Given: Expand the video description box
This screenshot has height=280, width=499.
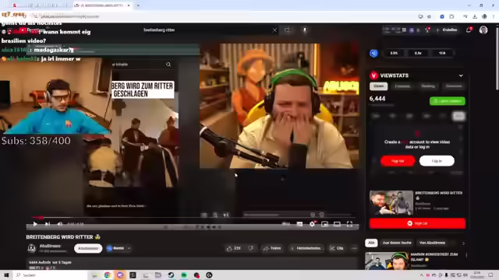Looking at the screenshot, I should [192, 264].
